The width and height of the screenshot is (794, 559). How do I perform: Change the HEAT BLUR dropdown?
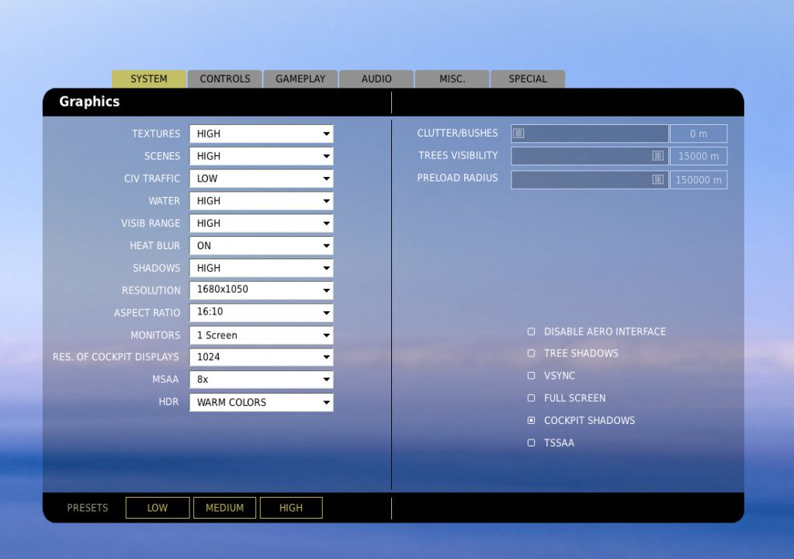point(261,245)
